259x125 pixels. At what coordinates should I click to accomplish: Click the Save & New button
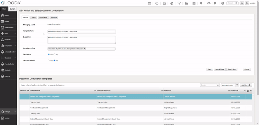pos(232,69)
